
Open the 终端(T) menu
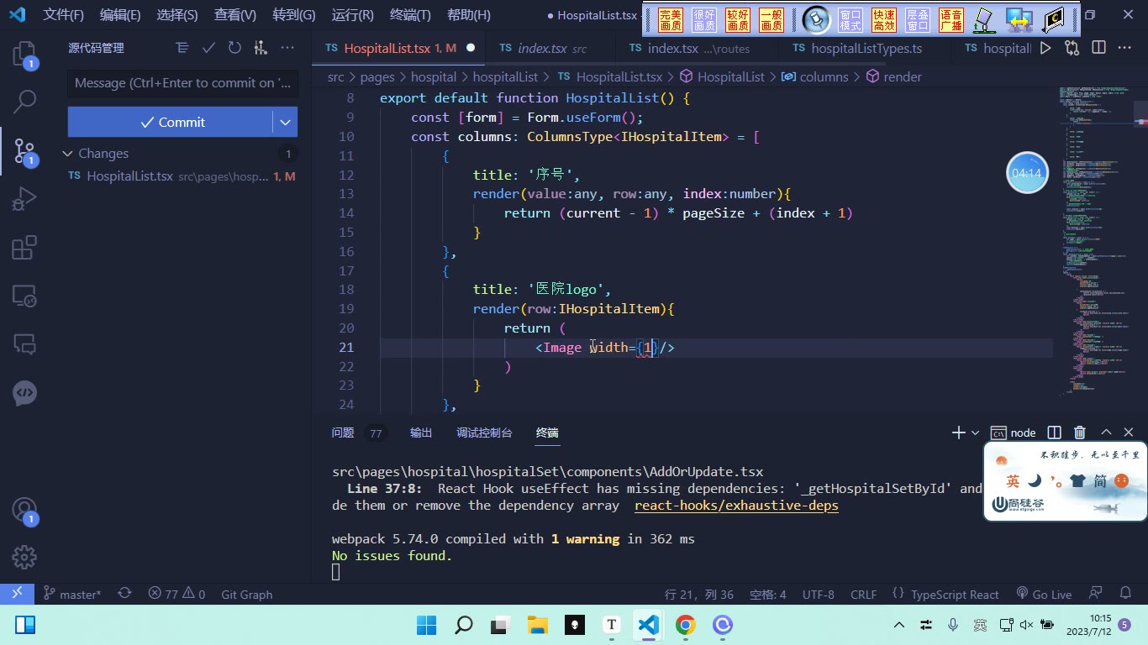(x=410, y=15)
